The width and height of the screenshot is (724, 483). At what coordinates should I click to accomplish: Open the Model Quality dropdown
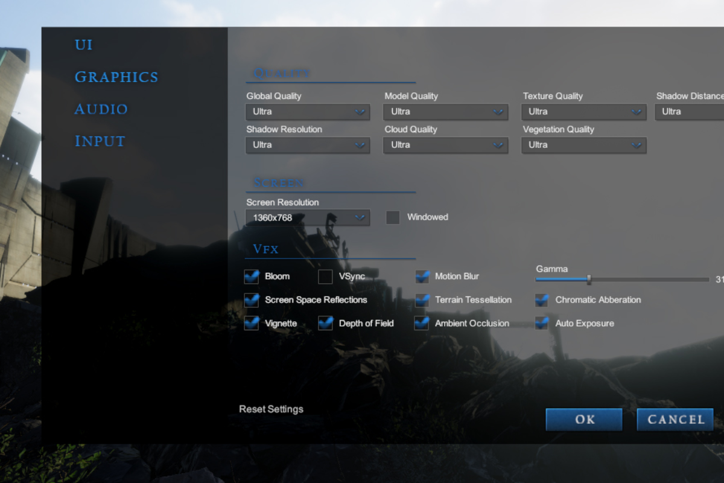pos(445,112)
